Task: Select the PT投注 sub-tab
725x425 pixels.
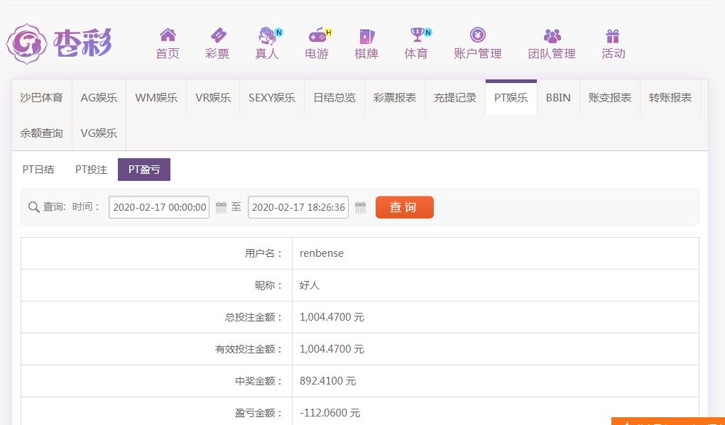Action: point(91,170)
